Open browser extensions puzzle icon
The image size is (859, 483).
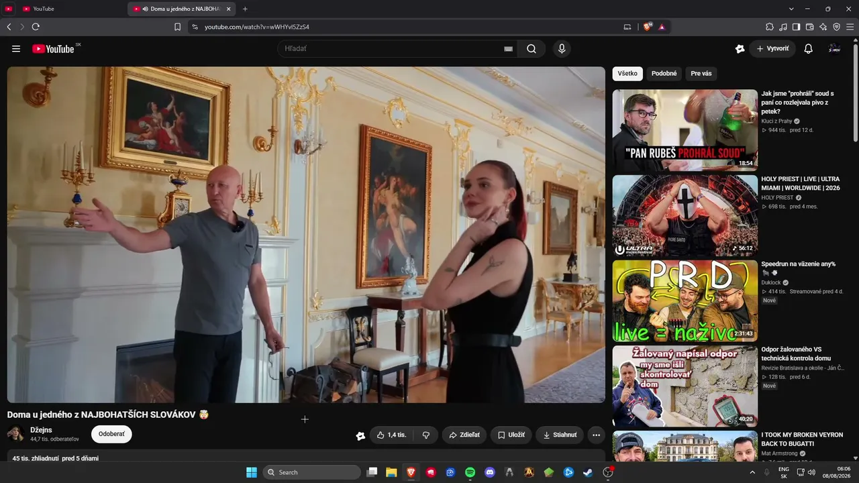pos(770,27)
